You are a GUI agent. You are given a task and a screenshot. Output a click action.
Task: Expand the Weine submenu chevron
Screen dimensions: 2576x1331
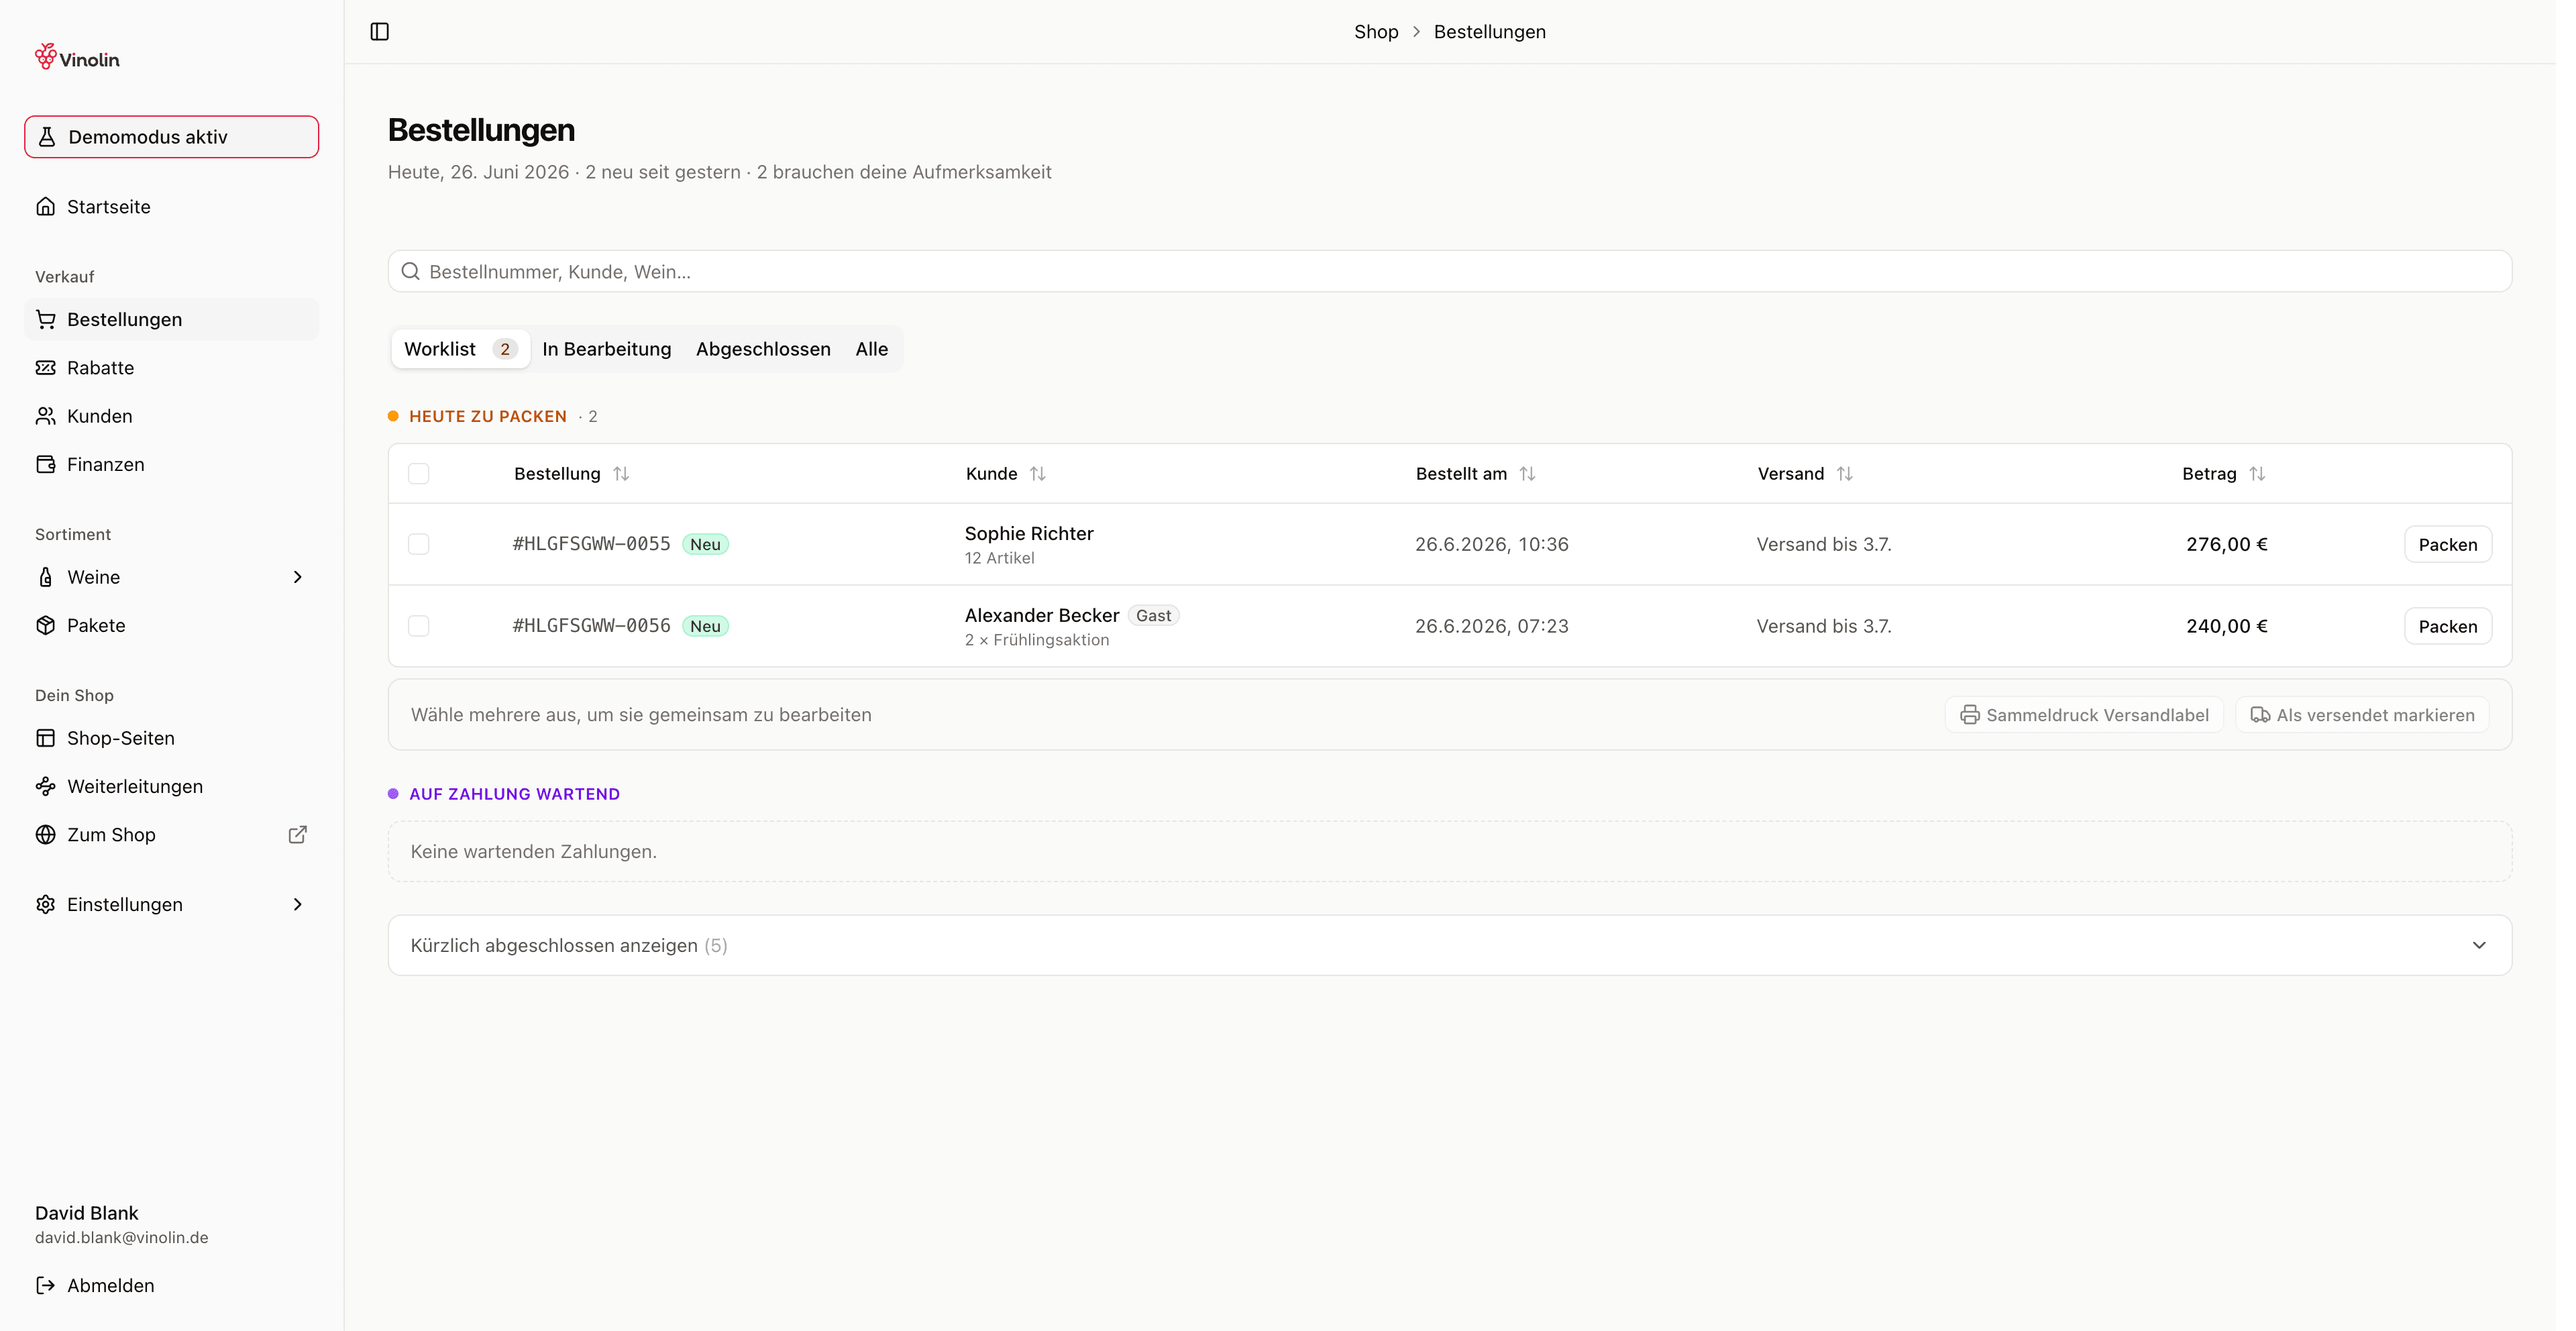coord(297,577)
